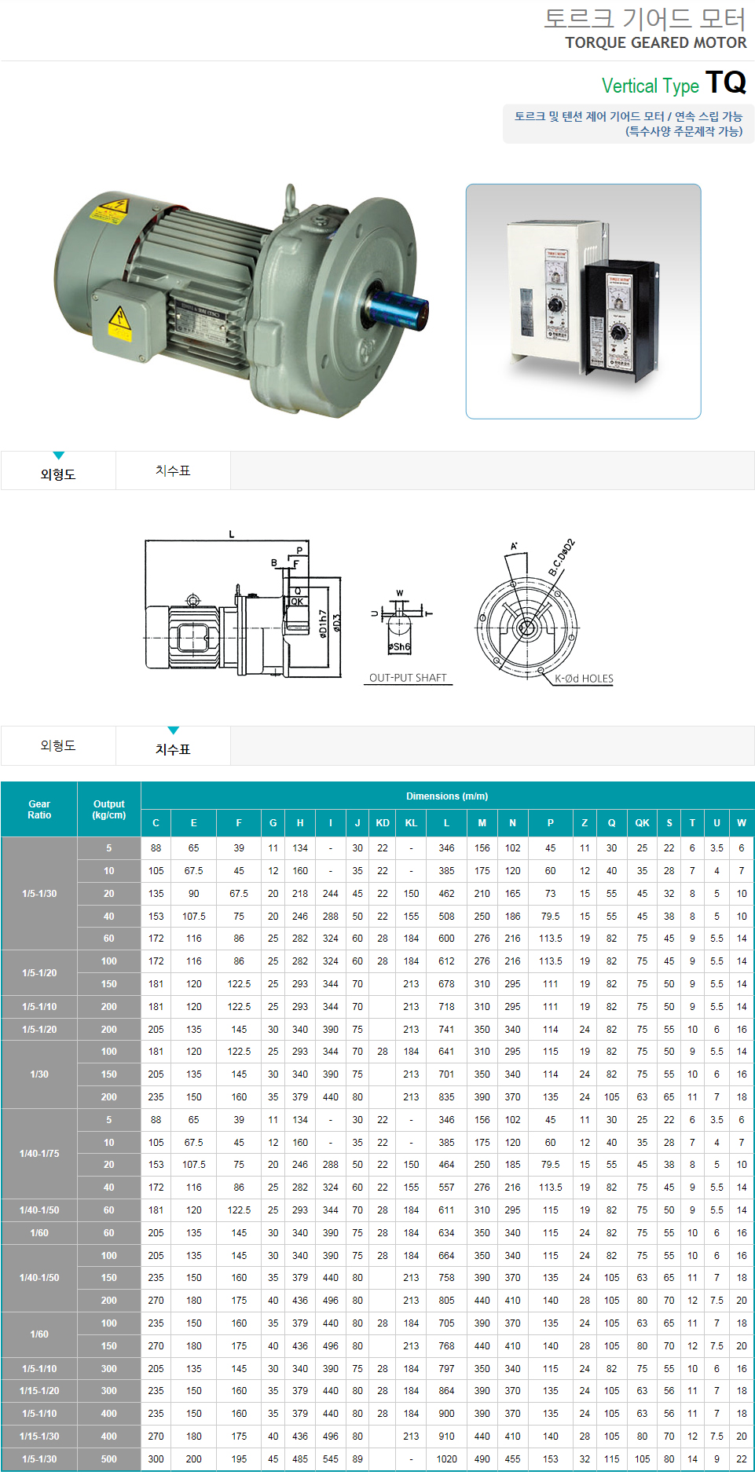
Task: Click the torque controller units photo
Action: pyautogui.click(x=583, y=302)
